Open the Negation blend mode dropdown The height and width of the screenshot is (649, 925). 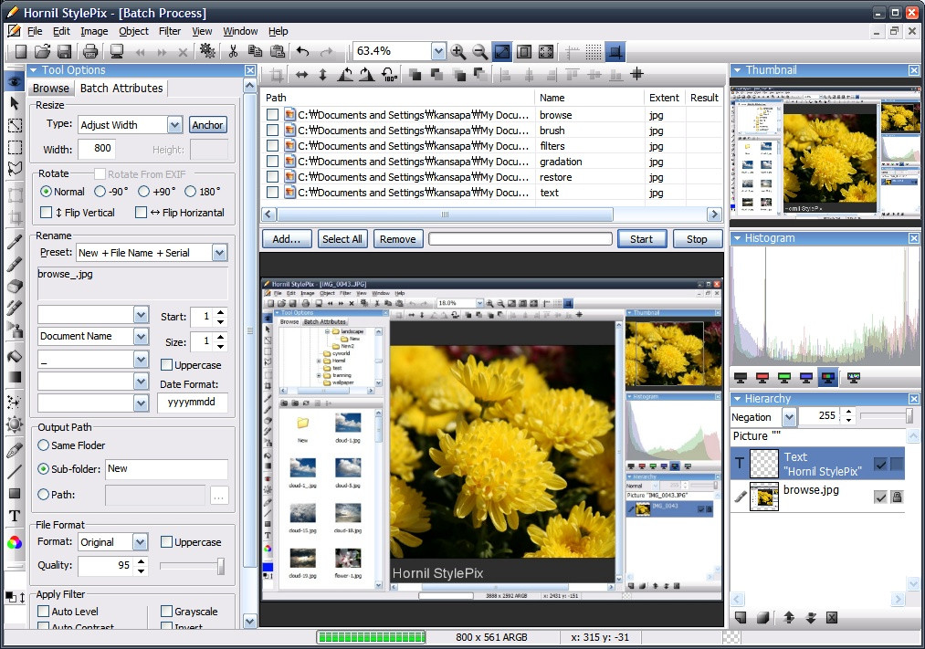789,417
